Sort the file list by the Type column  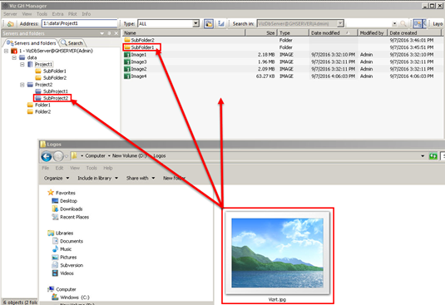click(x=293, y=33)
